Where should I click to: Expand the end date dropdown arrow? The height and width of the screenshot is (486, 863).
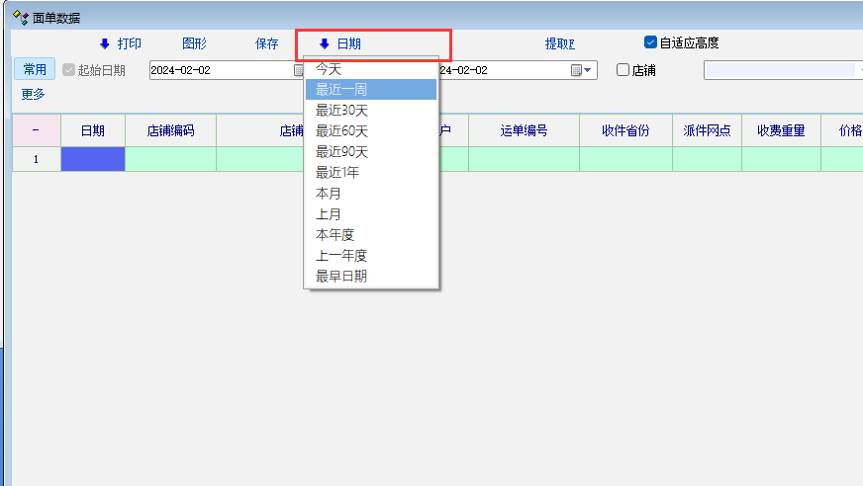(x=589, y=70)
